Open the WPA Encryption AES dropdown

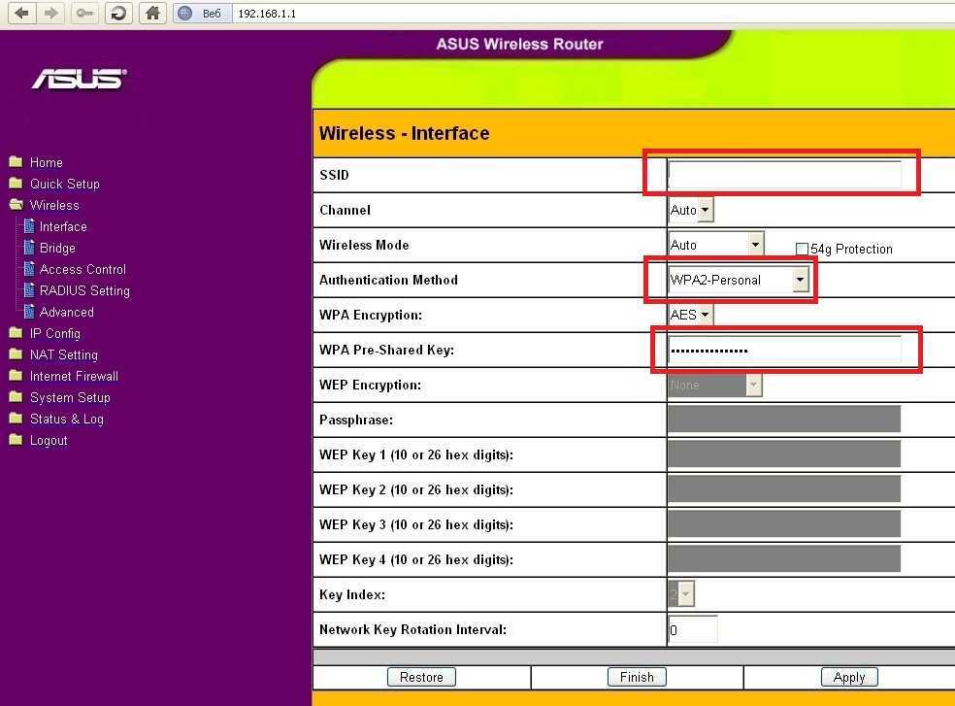coord(691,316)
